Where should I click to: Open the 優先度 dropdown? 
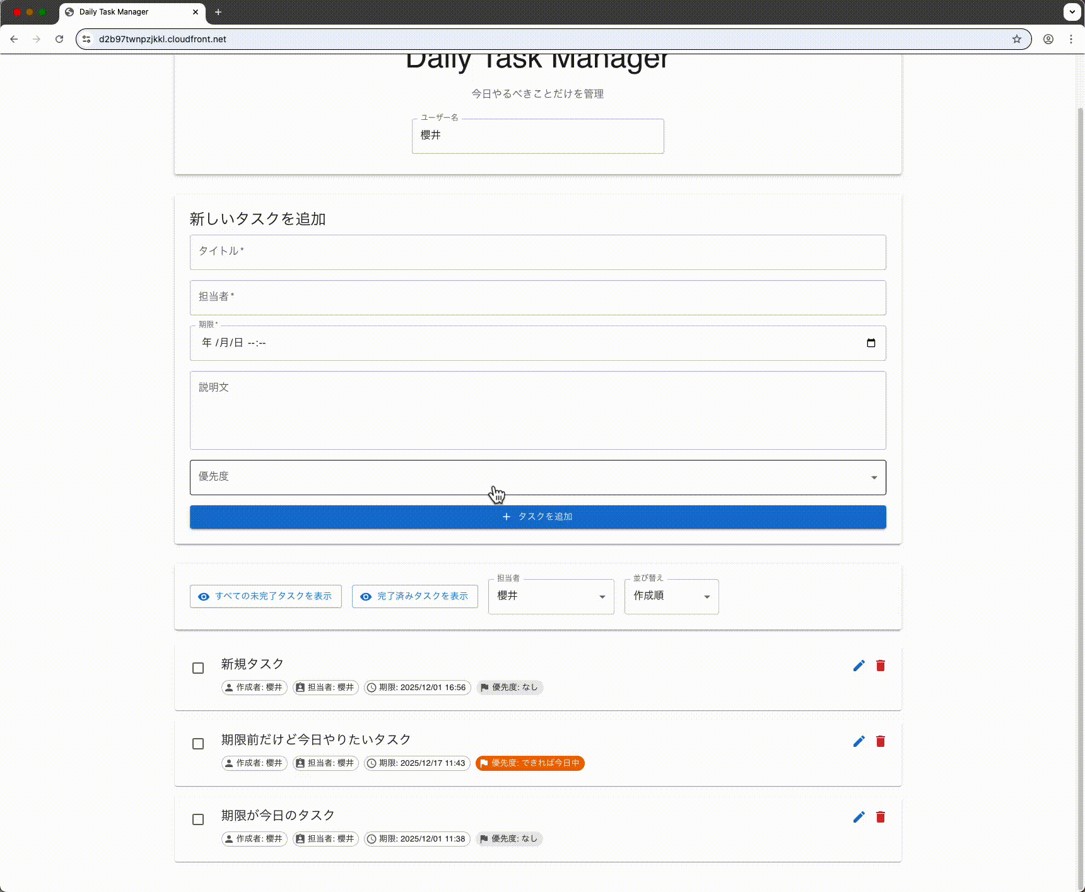537,478
